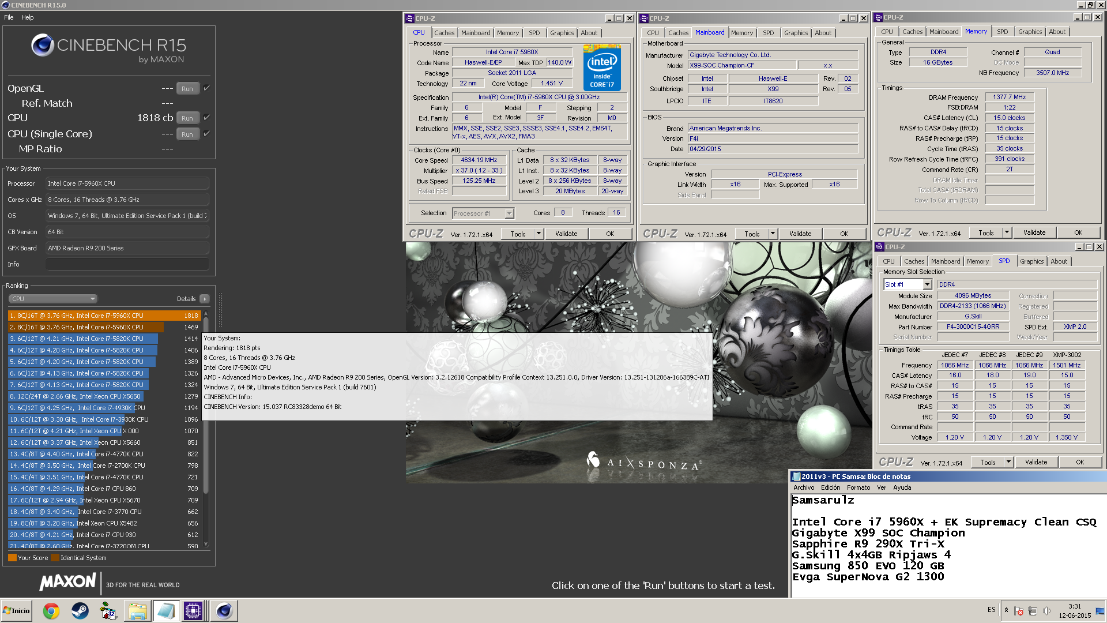
Task: Click the CPU-Z title icon in Memory window
Action: tap(878, 17)
